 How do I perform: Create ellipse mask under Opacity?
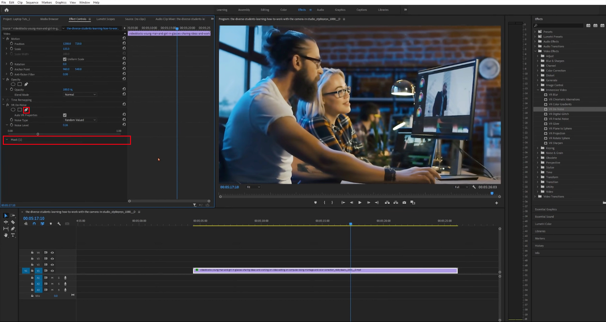13,84
